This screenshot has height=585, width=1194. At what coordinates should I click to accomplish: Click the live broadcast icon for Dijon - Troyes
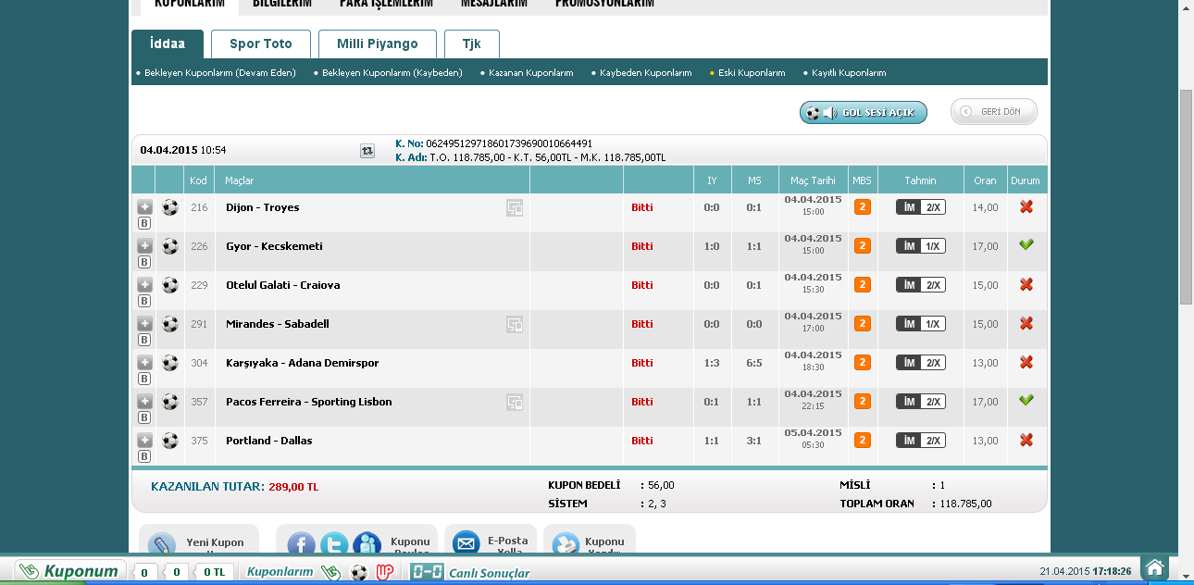pos(515,208)
